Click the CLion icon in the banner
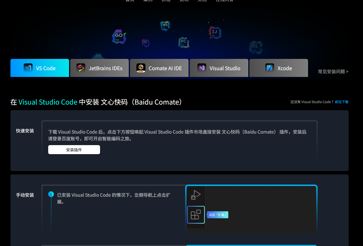This screenshot has height=246, width=363. pos(255,47)
